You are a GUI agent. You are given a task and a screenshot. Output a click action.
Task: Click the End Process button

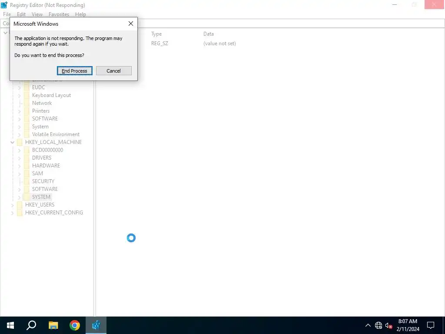(74, 71)
